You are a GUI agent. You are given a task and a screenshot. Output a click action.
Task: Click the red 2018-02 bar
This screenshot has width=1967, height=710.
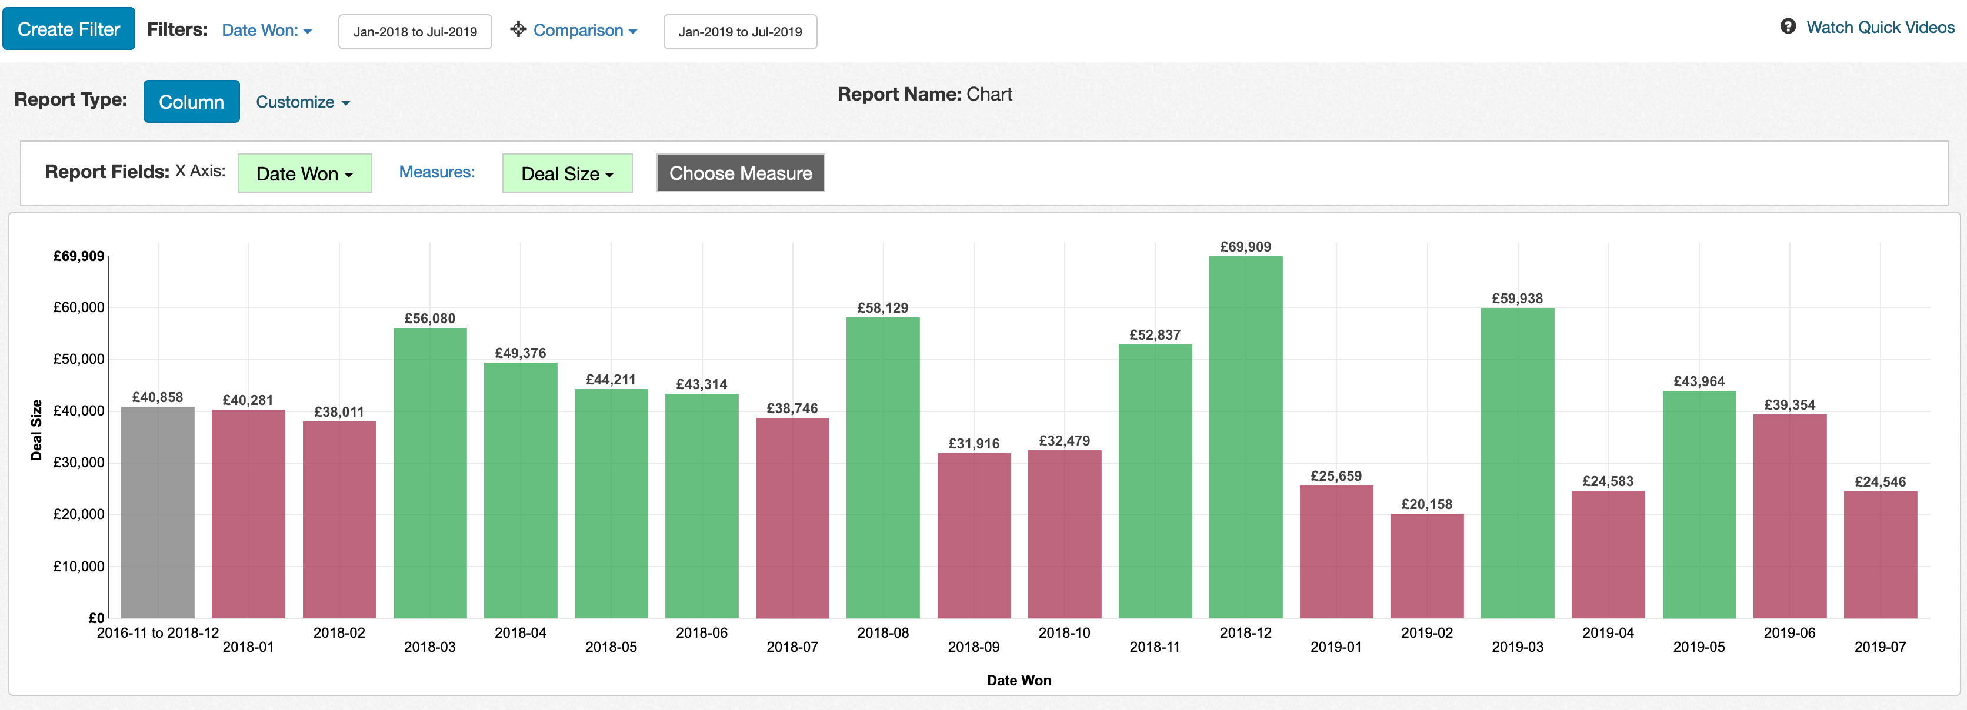click(339, 520)
